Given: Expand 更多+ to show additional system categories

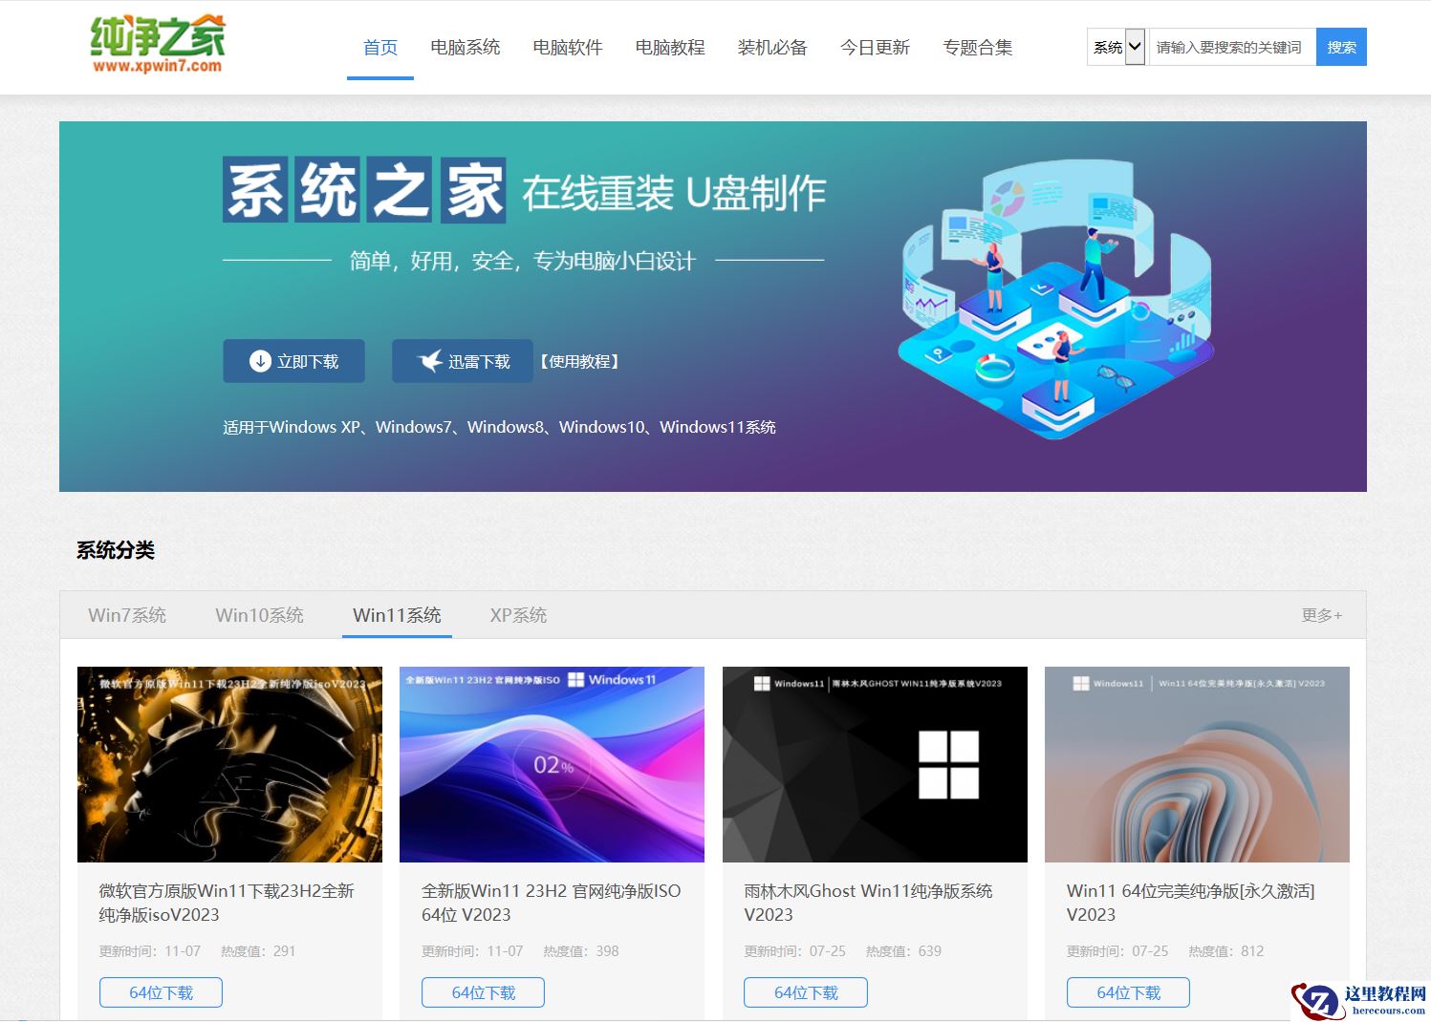Looking at the screenshot, I should [x=1321, y=615].
